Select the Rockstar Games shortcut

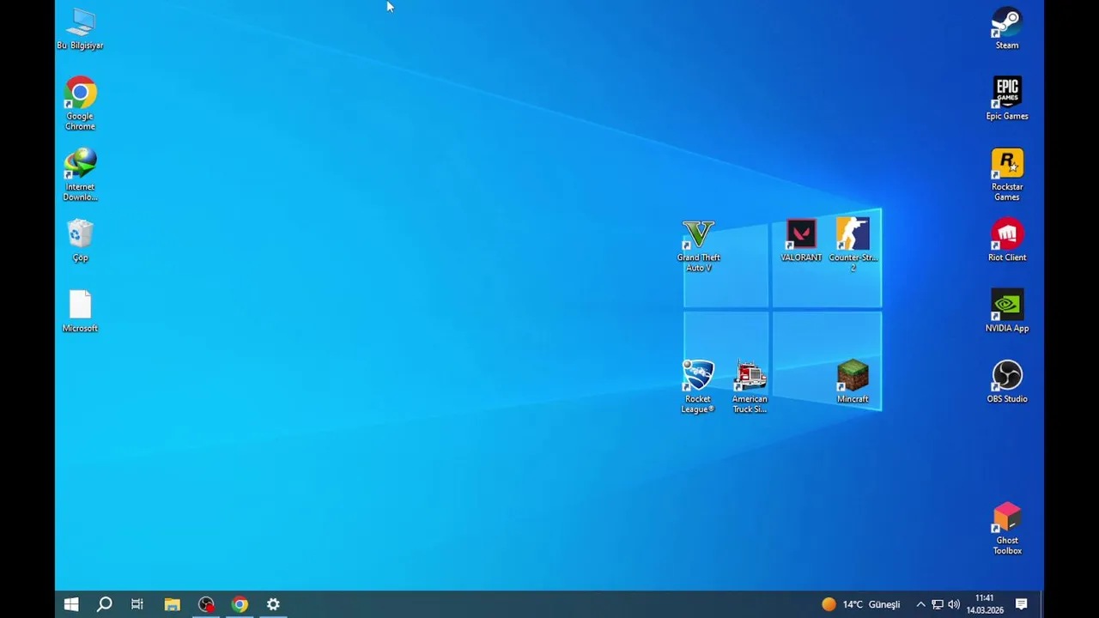point(1007,175)
